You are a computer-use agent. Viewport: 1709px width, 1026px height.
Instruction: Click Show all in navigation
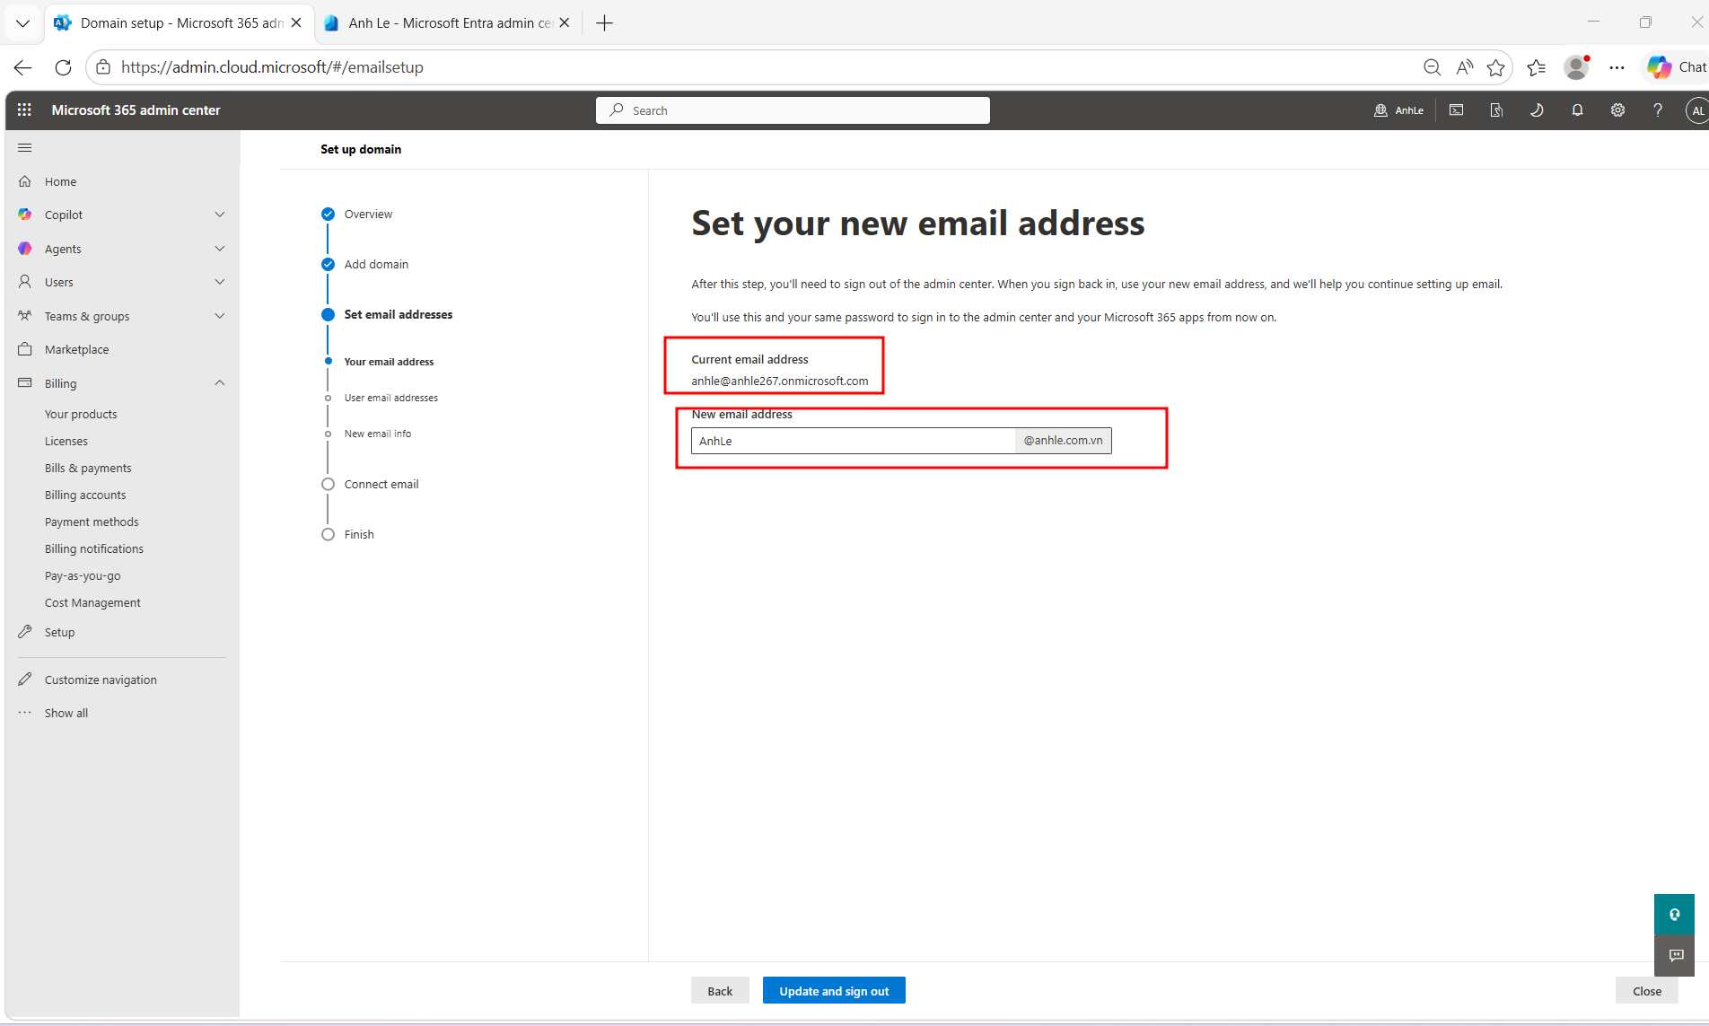coord(66,713)
